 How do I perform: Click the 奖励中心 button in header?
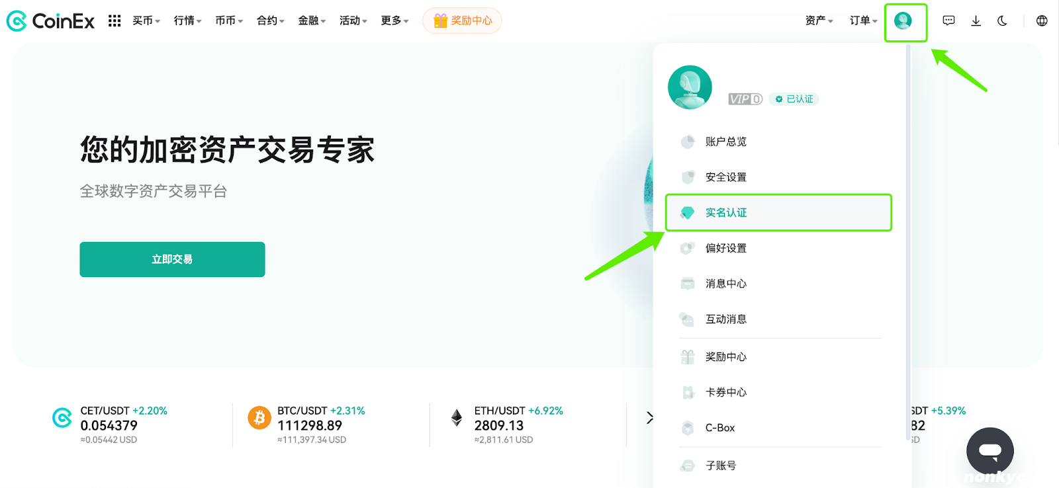click(462, 21)
